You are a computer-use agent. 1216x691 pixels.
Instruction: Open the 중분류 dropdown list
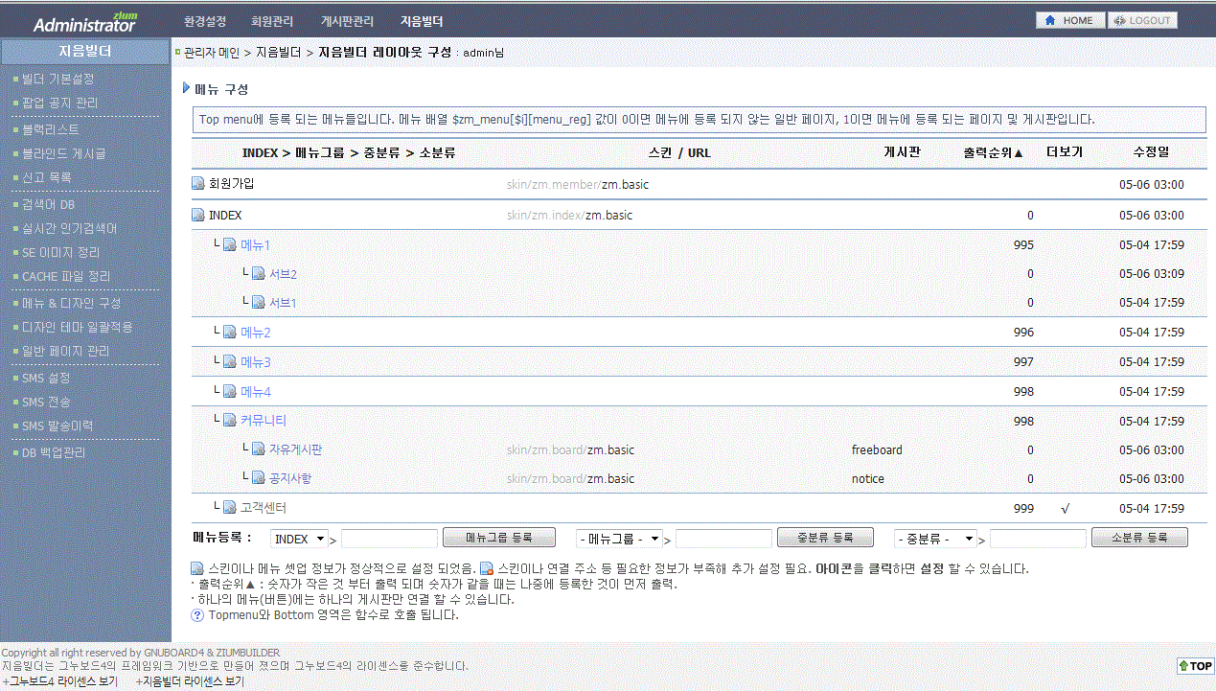tap(935, 539)
